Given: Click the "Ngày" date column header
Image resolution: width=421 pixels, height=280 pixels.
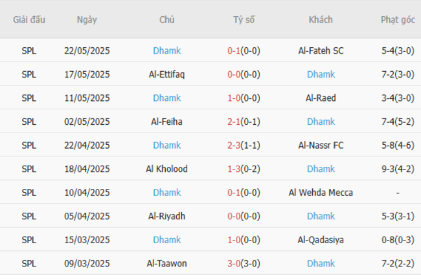Looking at the screenshot, I should click(x=87, y=19).
